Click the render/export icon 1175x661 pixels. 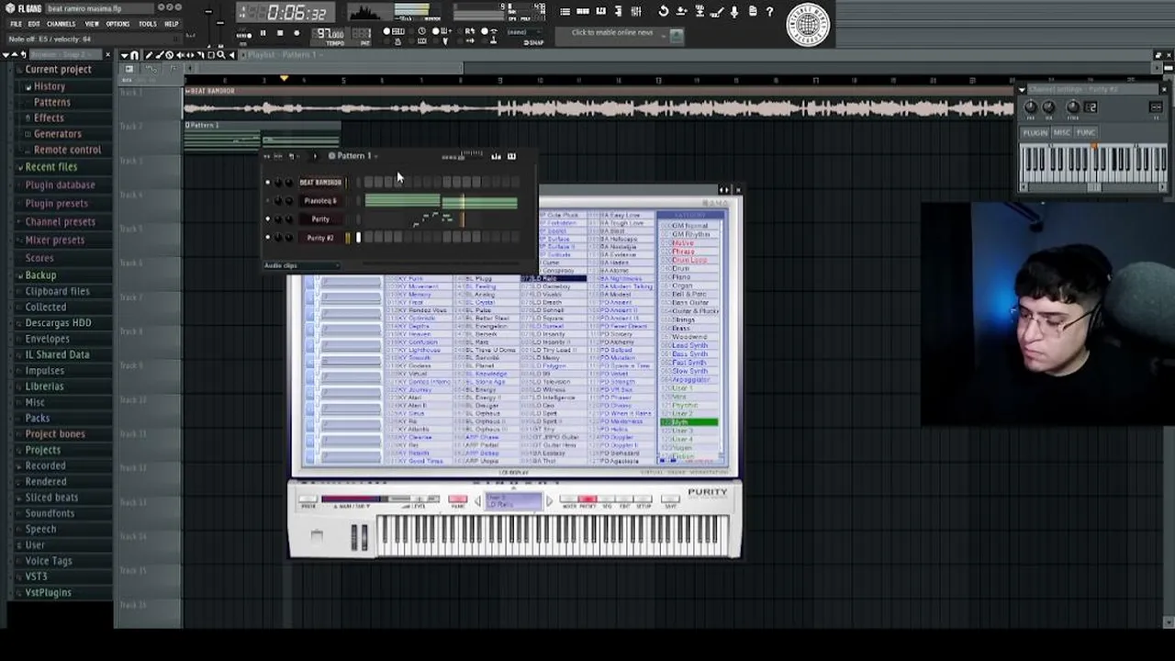(699, 12)
